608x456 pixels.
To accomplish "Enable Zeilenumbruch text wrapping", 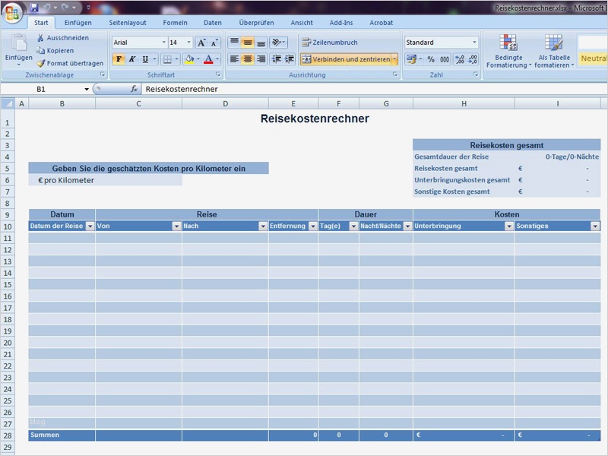I will (330, 43).
